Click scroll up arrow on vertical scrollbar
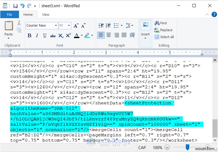 (215, 60)
